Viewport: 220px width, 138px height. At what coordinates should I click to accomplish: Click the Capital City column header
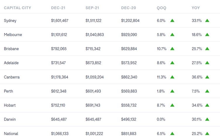[18, 8]
